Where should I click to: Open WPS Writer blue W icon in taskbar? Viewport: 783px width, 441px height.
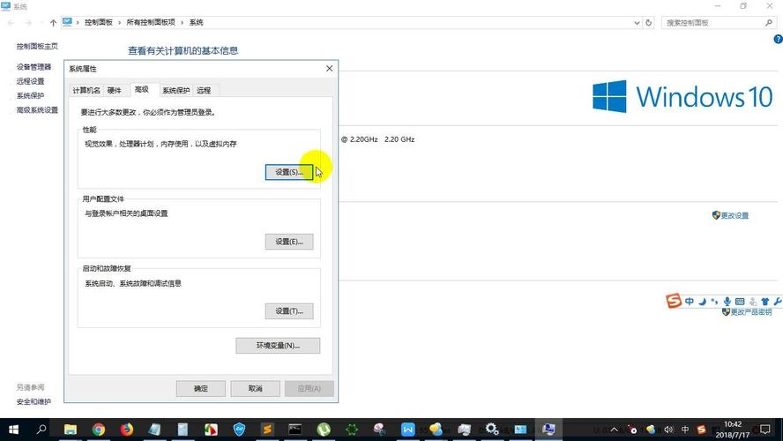(408, 429)
